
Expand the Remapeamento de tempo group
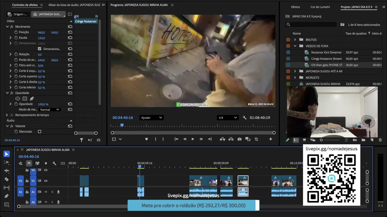(x=7, y=115)
